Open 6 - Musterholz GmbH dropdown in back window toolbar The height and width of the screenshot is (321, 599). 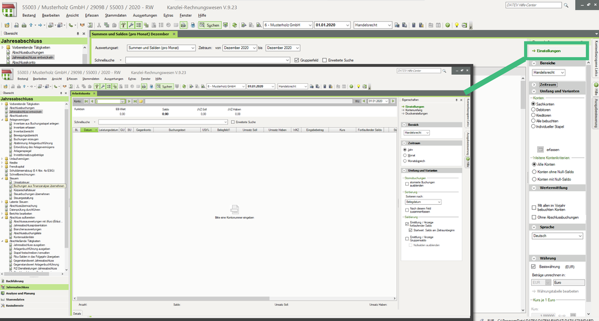pyautogui.click(x=288, y=25)
